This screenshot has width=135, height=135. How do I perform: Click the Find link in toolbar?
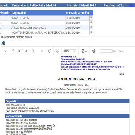115,51
